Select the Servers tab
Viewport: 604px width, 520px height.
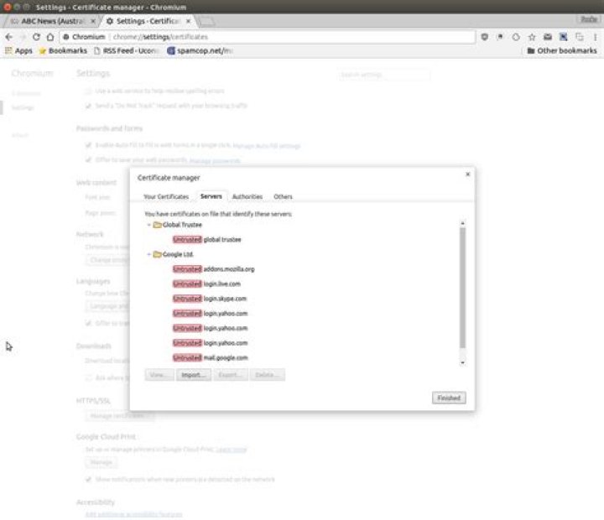click(211, 196)
